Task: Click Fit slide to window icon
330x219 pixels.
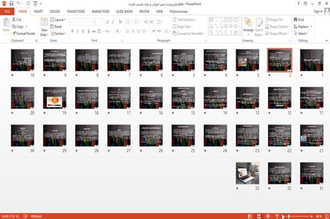Action: point(327,216)
